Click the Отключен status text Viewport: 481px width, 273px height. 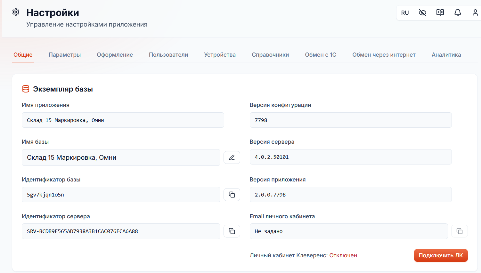click(x=343, y=255)
